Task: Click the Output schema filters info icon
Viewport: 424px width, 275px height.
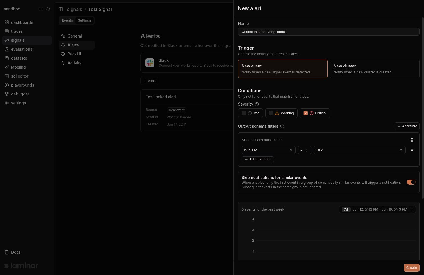Action: [x=282, y=126]
